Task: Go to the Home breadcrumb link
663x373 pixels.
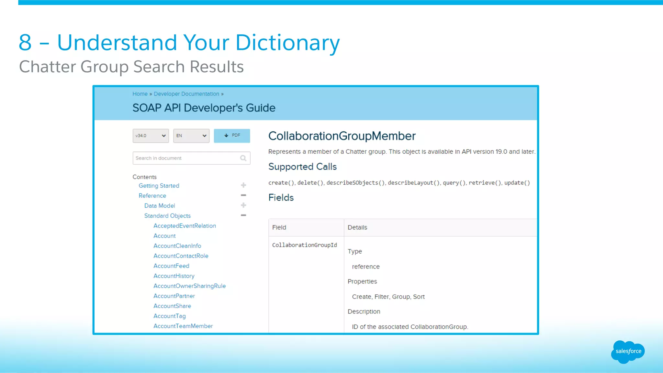Action: tap(140, 94)
